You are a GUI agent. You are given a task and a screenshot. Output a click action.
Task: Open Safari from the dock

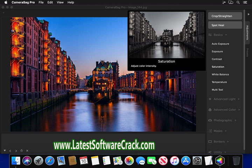tap(50, 161)
